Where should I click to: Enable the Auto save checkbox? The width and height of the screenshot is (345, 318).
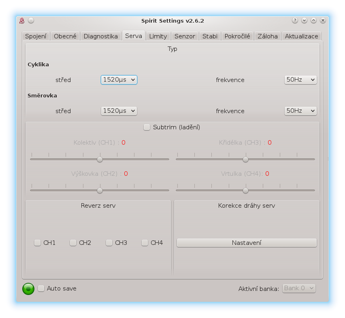[x=41, y=289]
